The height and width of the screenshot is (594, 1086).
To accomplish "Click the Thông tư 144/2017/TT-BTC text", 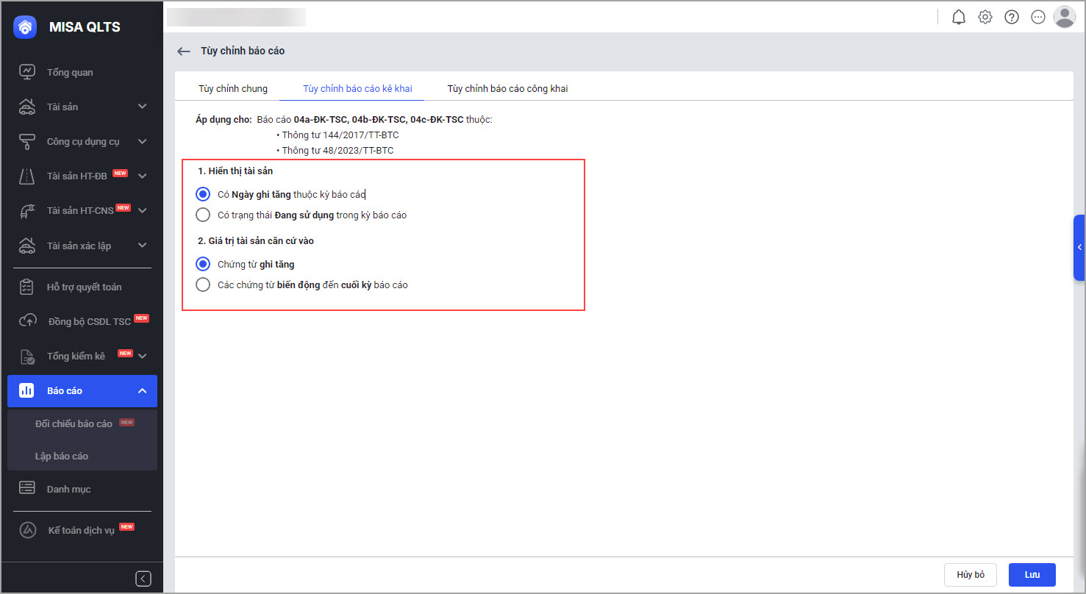I will pos(340,135).
